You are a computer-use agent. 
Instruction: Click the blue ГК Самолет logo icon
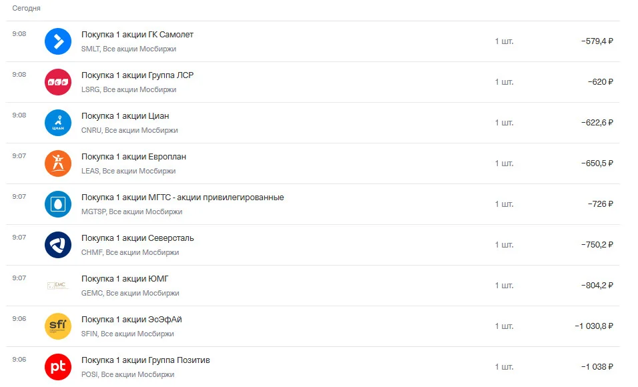pyautogui.click(x=58, y=41)
